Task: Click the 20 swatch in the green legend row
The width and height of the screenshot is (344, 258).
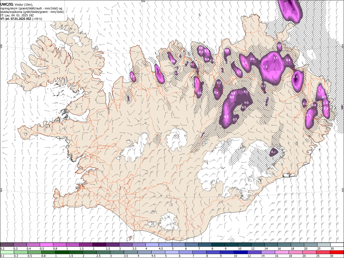Action: pyautogui.click(x=309, y=252)
